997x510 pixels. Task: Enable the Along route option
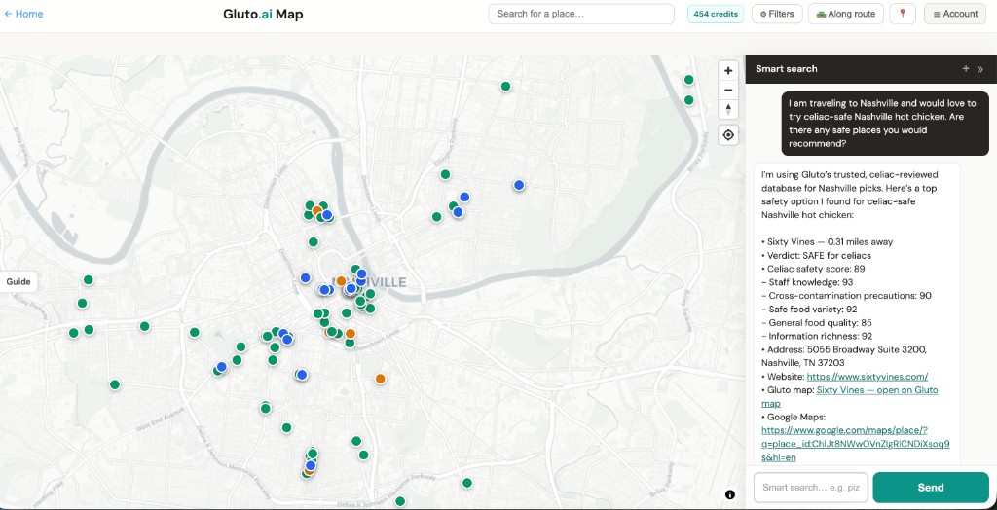[846, 14]
